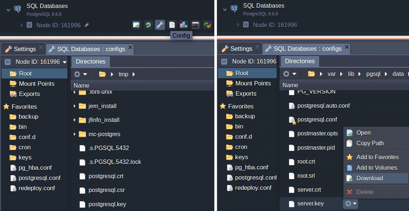Click the Config wrench icon in node toolbar
409x211 pixels.
point(160,25)
